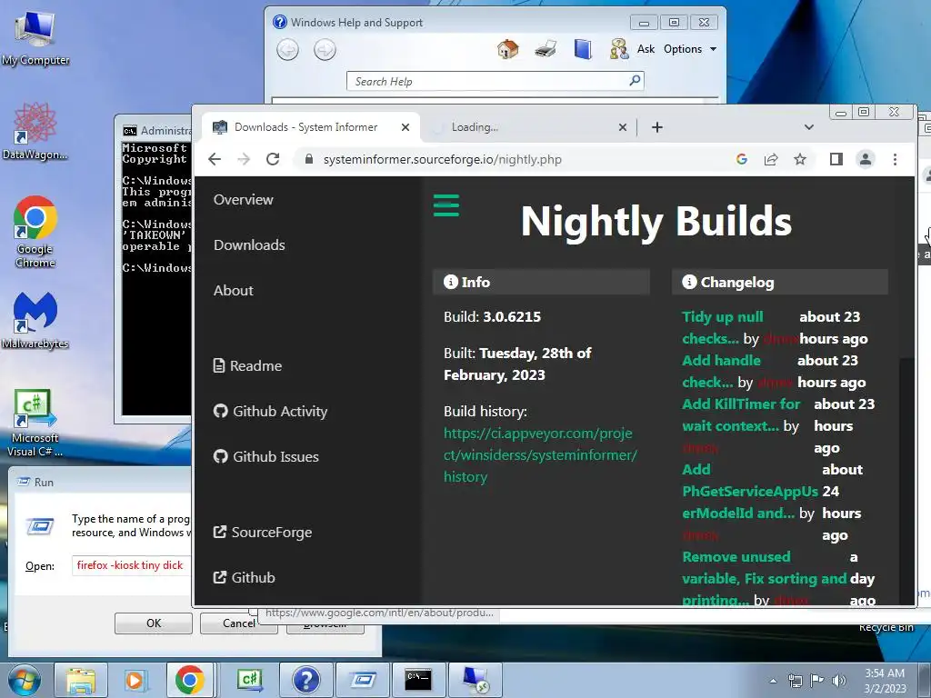Image resolution: width=931 pixels, height=698 pixels.
Task: Go back in Help and Support window
Action: pyautogui.click(x=287, y=49)
